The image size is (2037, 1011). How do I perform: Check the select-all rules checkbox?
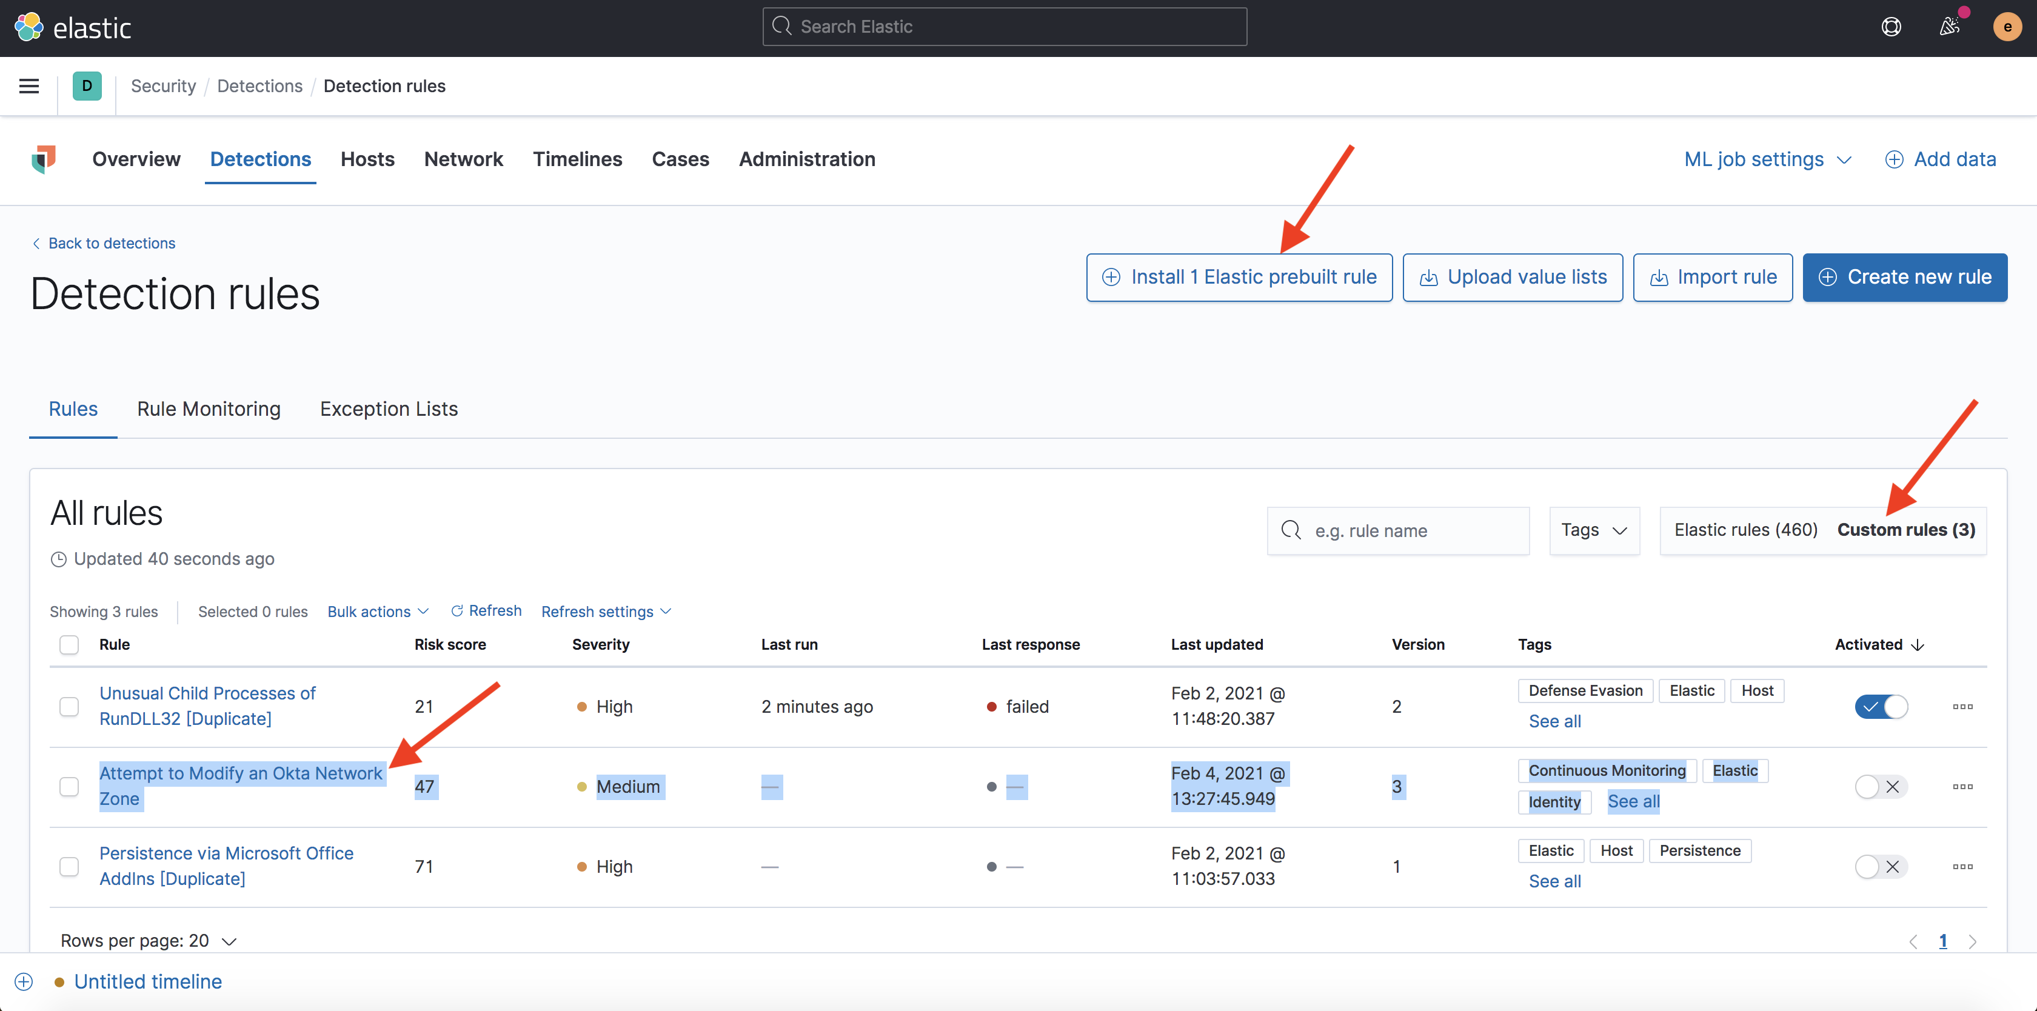point(69,644)
